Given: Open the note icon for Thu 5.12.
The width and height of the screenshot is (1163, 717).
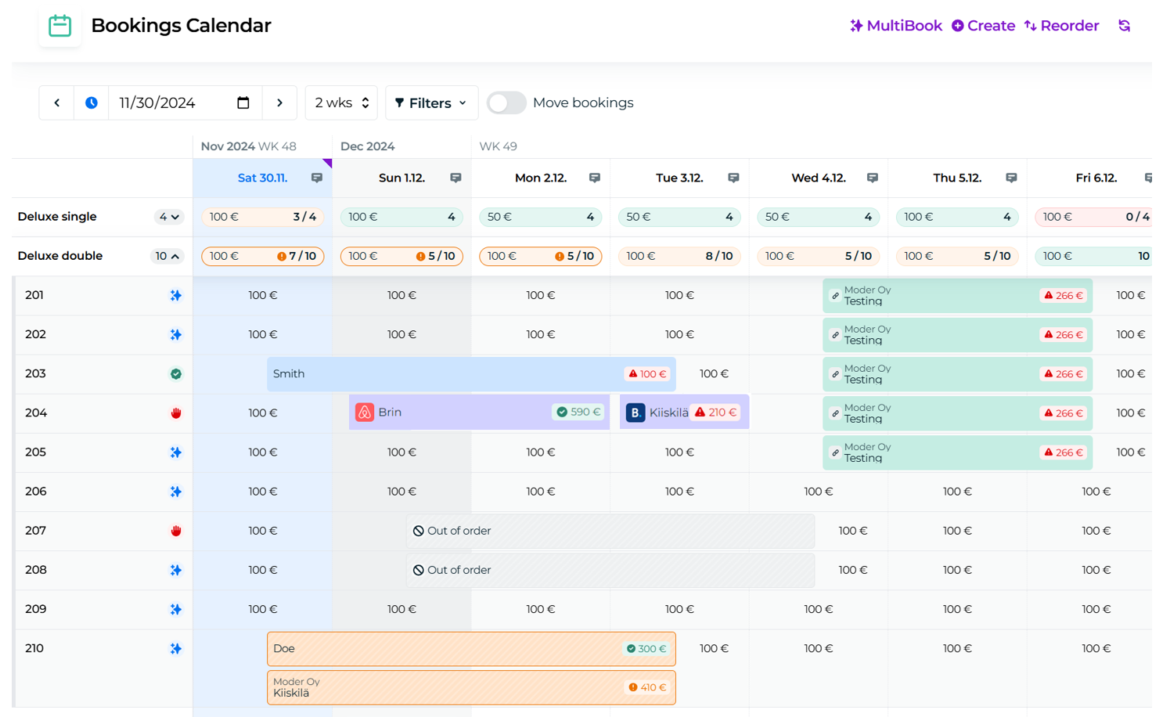Looking at the screenshot, I should [x=1011, y=178].
